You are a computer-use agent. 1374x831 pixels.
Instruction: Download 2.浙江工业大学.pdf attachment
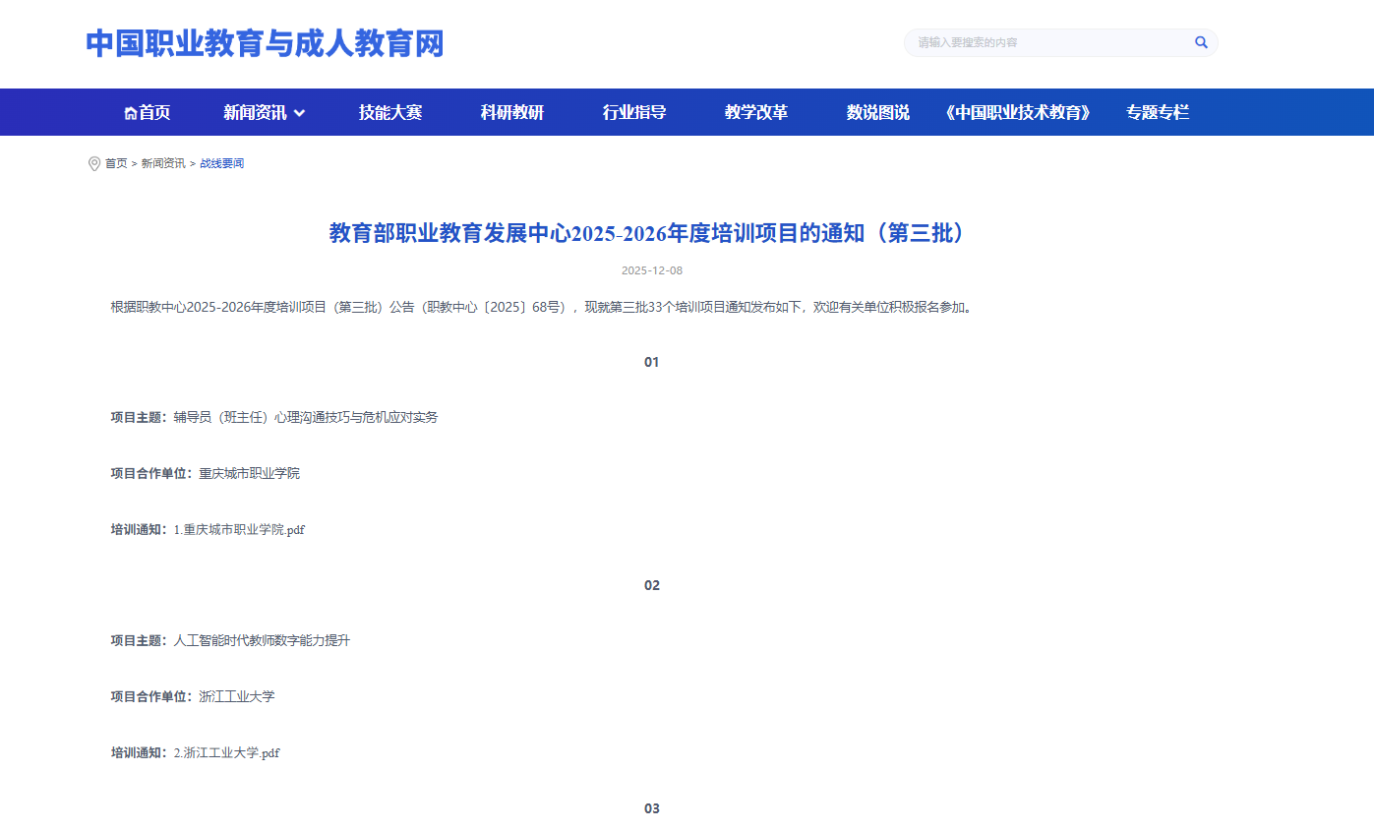coord(226,752)
